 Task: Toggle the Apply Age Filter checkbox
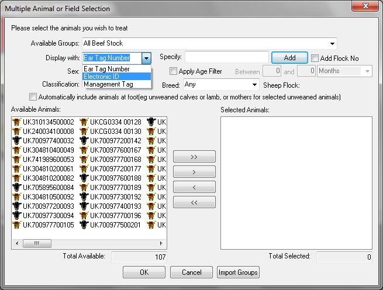[x=173, y=71]
